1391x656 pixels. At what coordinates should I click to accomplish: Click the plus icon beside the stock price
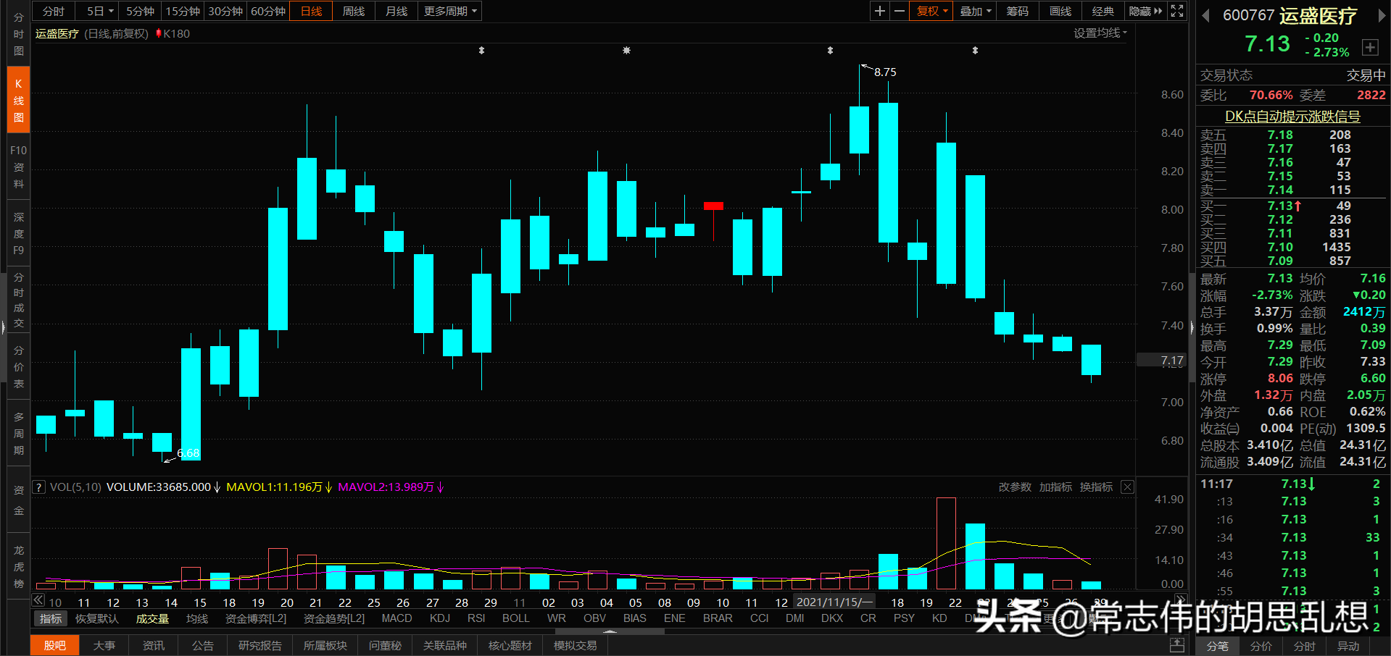1371,47
